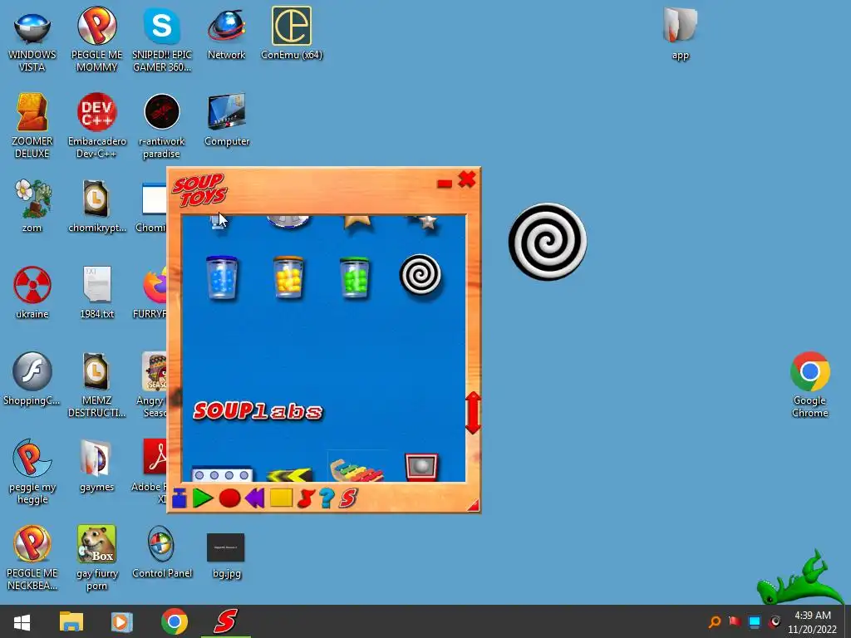Open the ZOOMER DELUXE icon
This screenshot has height=638, width=851.
pos(32,126)
